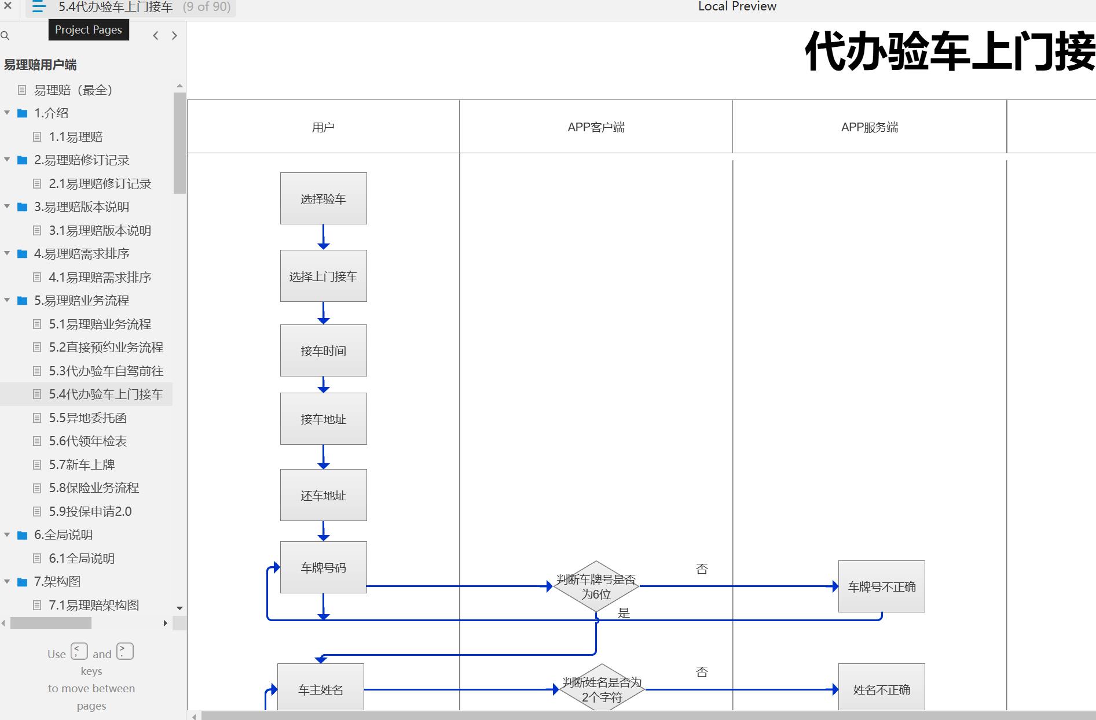Viewport: 1096px width, 720px height.
Task: Open page 1.1易理赔
Action: 76,137
